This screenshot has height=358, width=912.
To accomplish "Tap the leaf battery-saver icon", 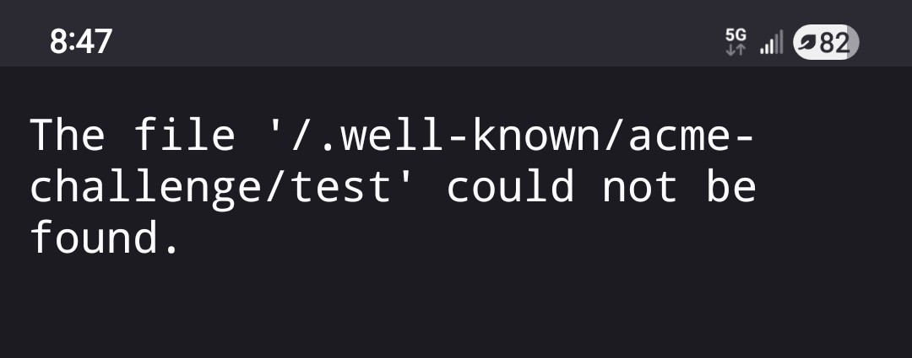I will [810, 42].
